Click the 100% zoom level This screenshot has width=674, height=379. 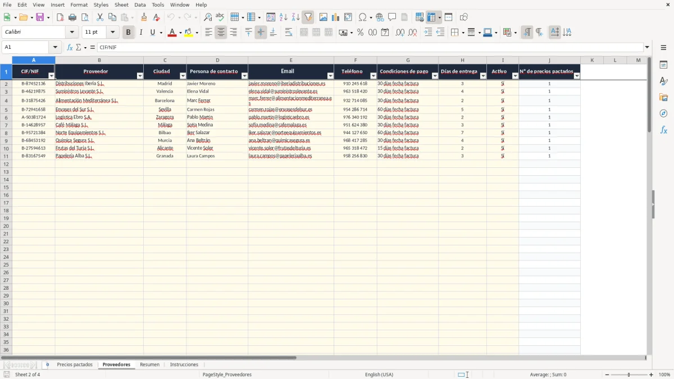[664, 375]
